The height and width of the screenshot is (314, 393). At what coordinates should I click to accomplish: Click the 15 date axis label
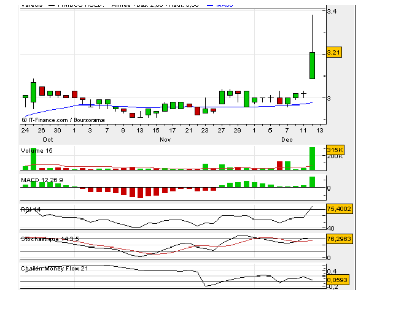coord(156,131)
